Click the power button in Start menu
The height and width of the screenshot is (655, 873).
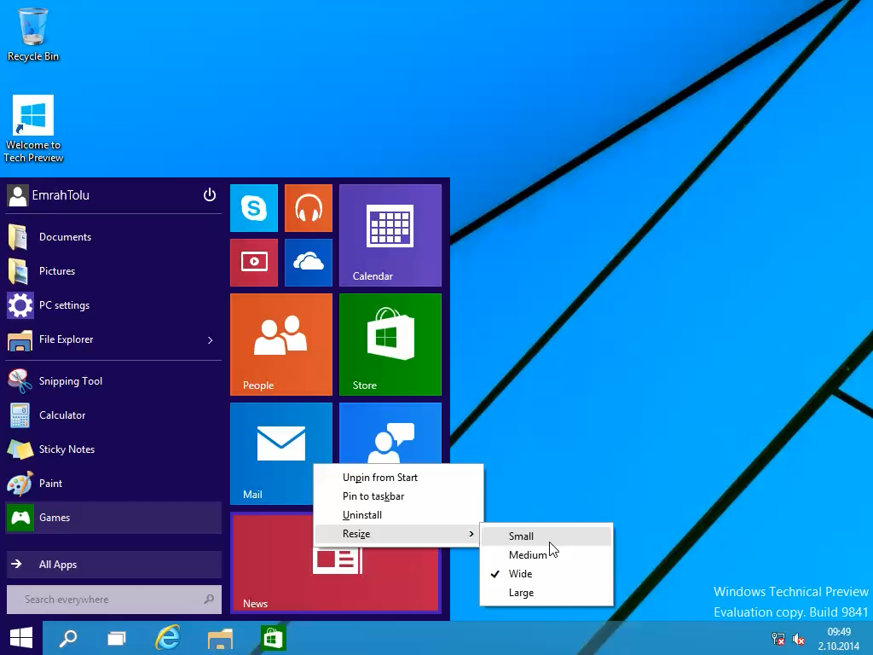(x=210, y=195)
